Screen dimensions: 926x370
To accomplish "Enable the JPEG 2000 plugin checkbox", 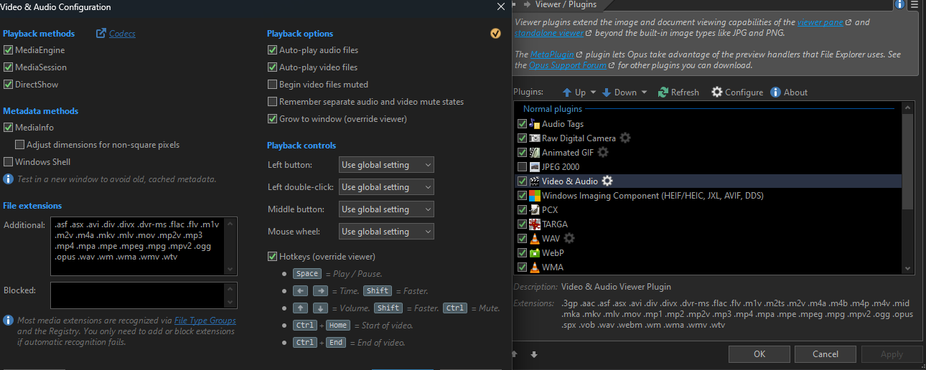I will tap(522, 167).
